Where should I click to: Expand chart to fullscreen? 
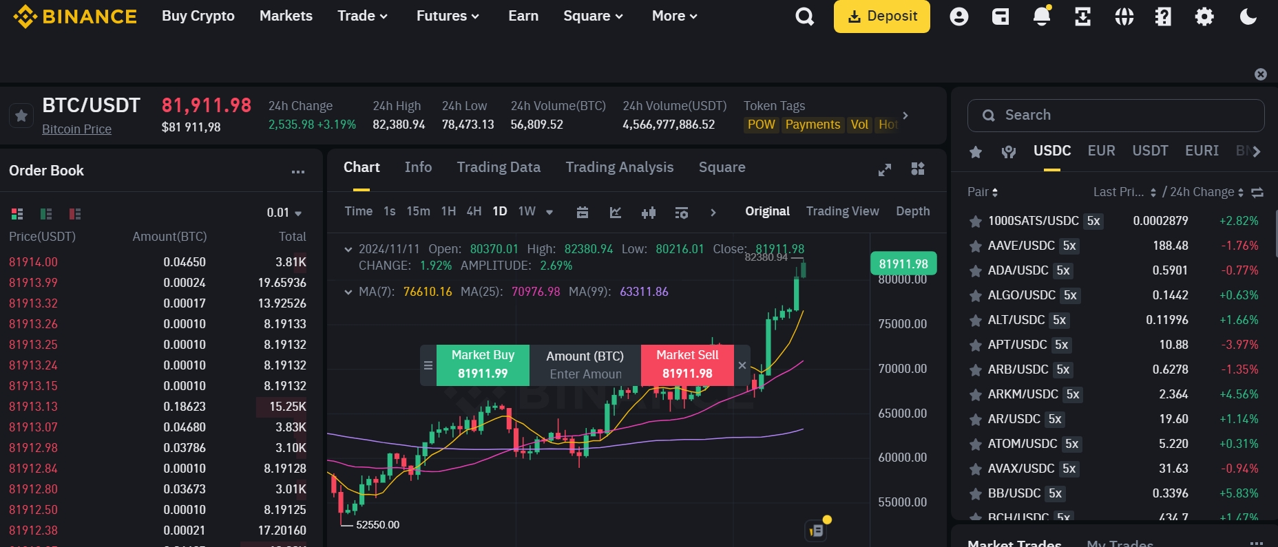[x=885, y=169]
